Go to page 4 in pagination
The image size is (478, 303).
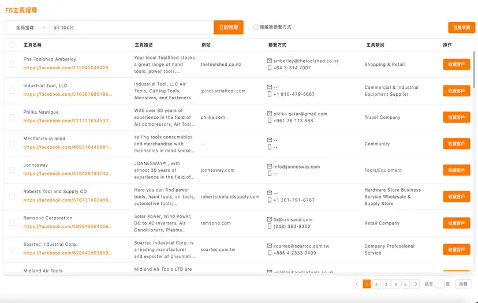click(x=395, y=284)
